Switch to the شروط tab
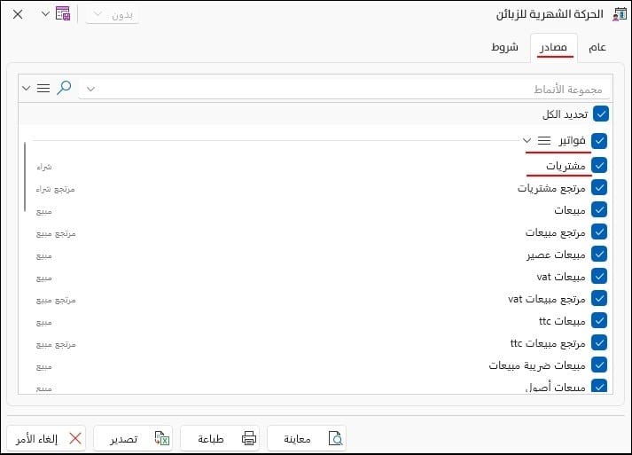632x455 pixels. (504, 48)
